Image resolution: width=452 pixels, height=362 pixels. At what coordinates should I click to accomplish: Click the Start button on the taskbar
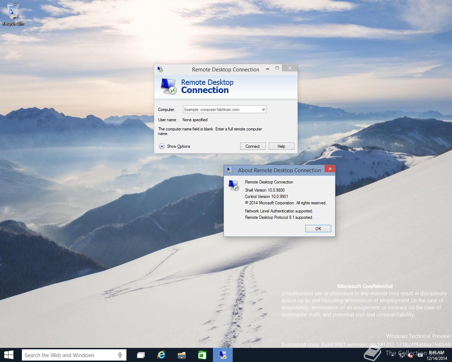[8, 355]
